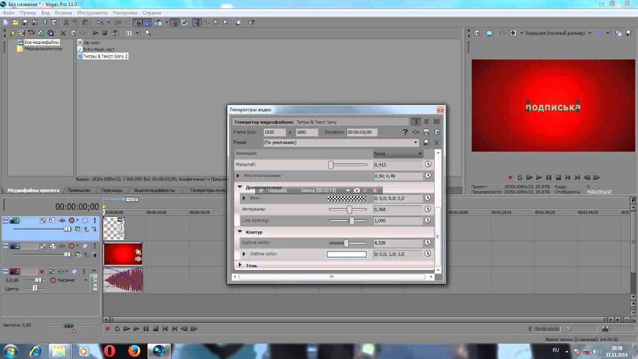Cut selection with the scissors icon
Viewport: 638px width, 359px height.
click(x=66, y=22)
